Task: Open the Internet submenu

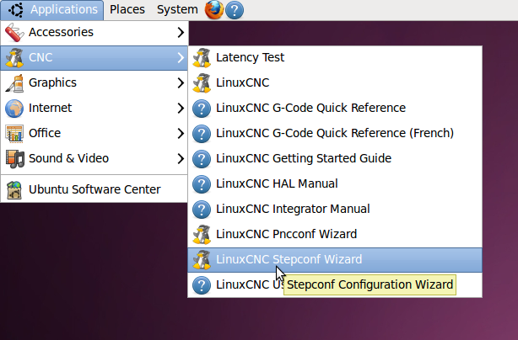Action: click(94, 108)
